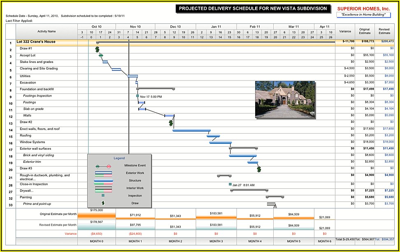Select the Variance column header
The image size is (400, 252).
click(345, 31)
